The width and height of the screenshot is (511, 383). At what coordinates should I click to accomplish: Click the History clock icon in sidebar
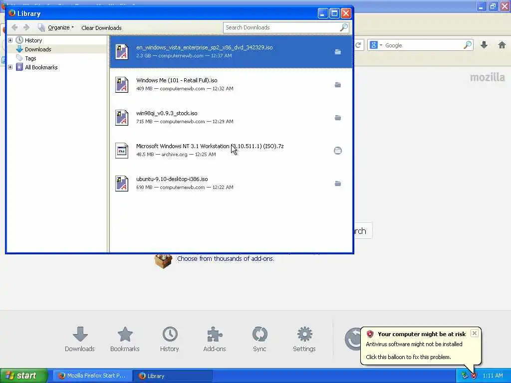point(19,40)
